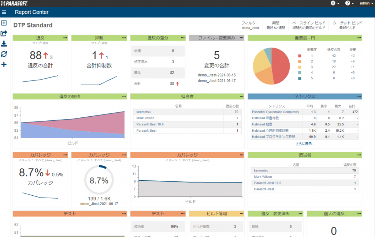Viewport: 375px width, 237px height.
Task: Click the 5 変更の合計 value
Action: pos(217,56)
